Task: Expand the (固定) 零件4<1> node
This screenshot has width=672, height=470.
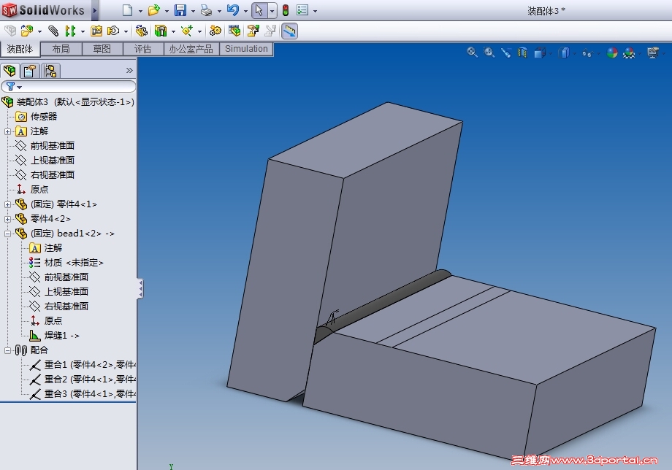Action: pyautogui.click(x=7, y=204)
